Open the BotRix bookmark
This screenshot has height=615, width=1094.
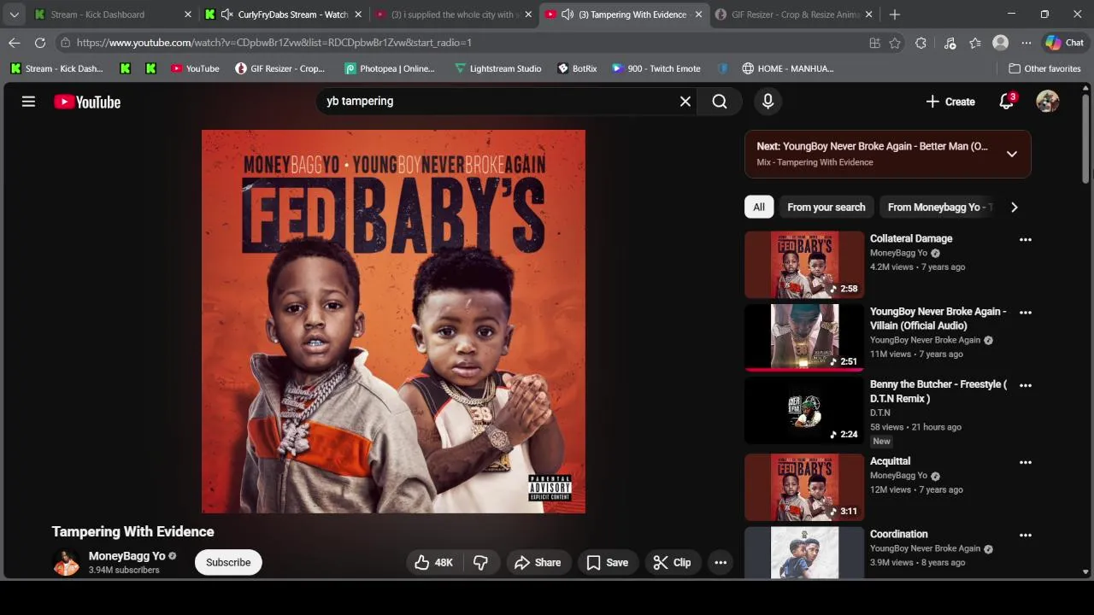(x=577, y=68)
